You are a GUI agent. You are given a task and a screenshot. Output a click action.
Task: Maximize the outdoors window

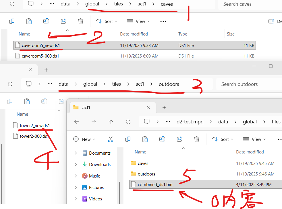point(271,66)
